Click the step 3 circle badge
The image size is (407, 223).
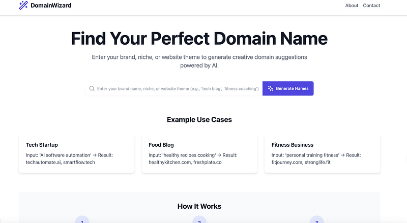point(316,220)
